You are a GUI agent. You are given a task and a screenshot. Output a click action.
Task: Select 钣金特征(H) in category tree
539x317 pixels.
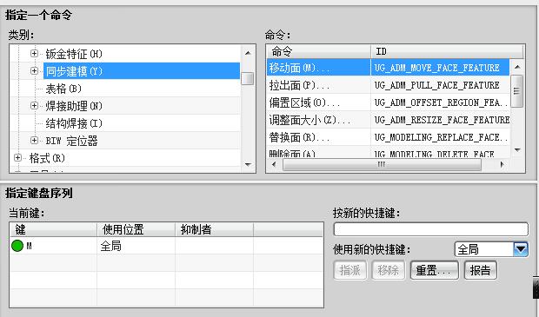74,54
